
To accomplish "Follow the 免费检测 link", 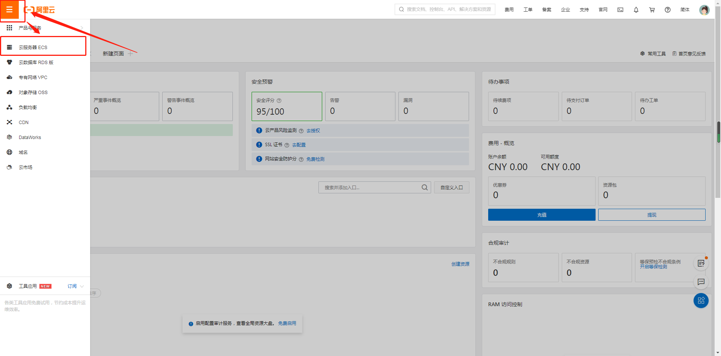I will pos(315,159).
